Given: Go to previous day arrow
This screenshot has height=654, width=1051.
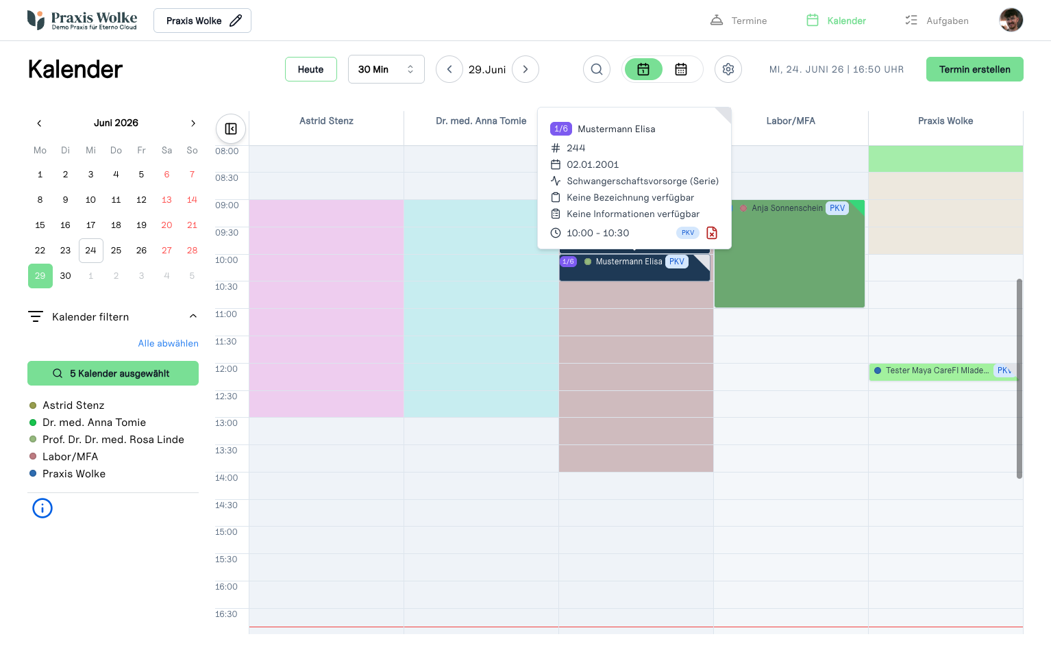Looking at the screenshot, I should click(x=449, y=69).
